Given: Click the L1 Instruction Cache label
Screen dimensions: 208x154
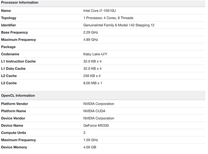Looking at the screenshot, I should pyautogui.click(x=18, y=62).
